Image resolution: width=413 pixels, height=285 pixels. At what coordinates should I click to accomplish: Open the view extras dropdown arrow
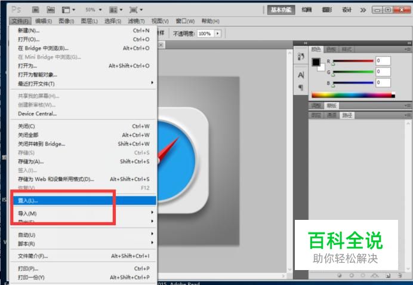[x=74, y=10]
